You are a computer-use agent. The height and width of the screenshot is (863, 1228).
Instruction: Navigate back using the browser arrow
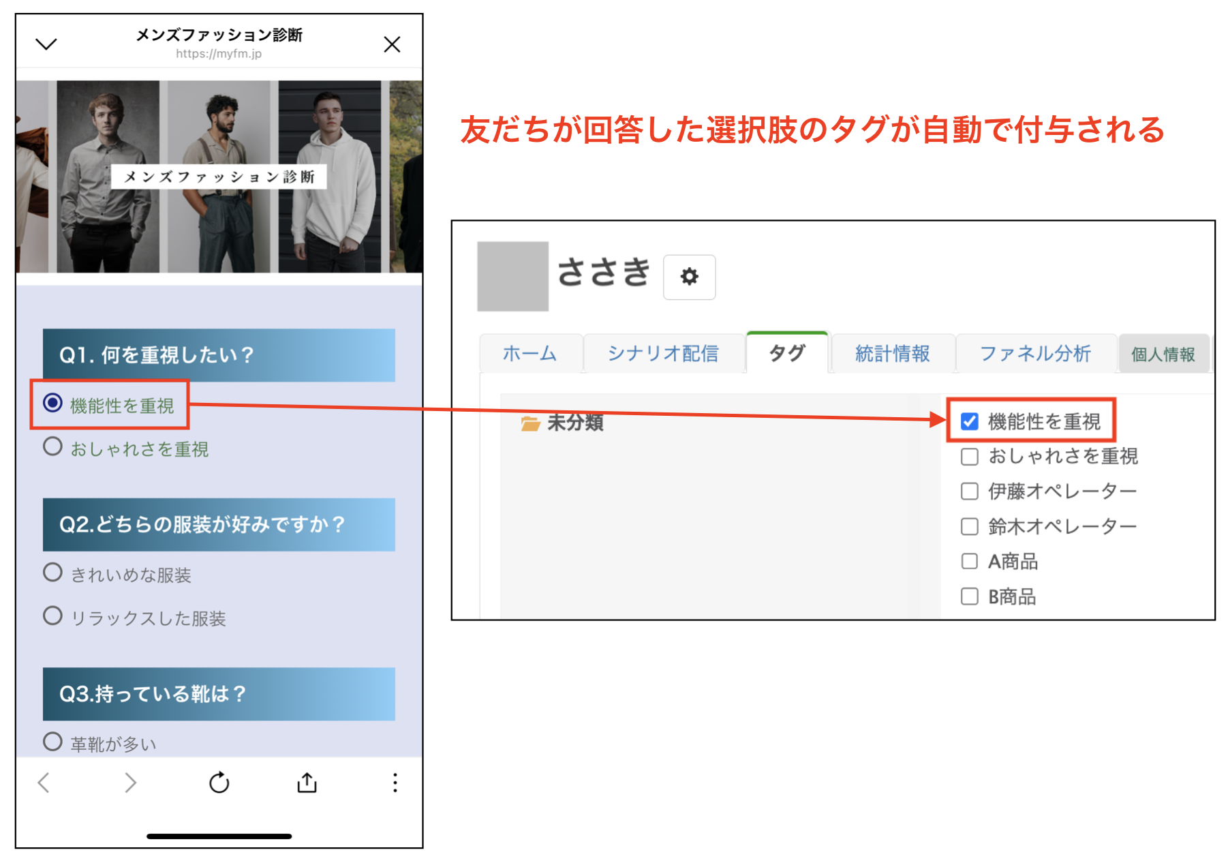pyautogui.click(x=43, y=783)
